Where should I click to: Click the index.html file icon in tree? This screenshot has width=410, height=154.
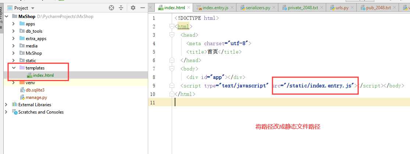click(x=29, y=75)
